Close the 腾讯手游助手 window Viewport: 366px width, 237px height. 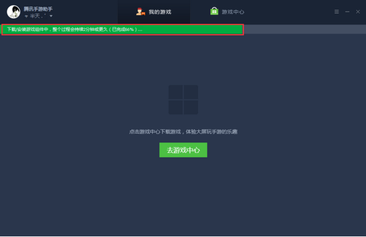pyautogui.click(x=358, y=12)
